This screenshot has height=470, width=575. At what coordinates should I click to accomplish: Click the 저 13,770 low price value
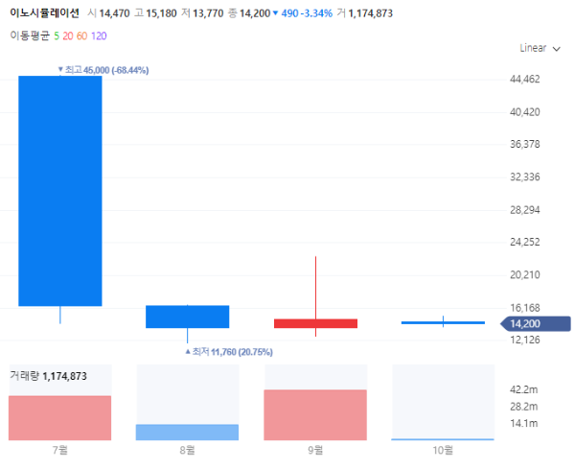pos(202,13)
